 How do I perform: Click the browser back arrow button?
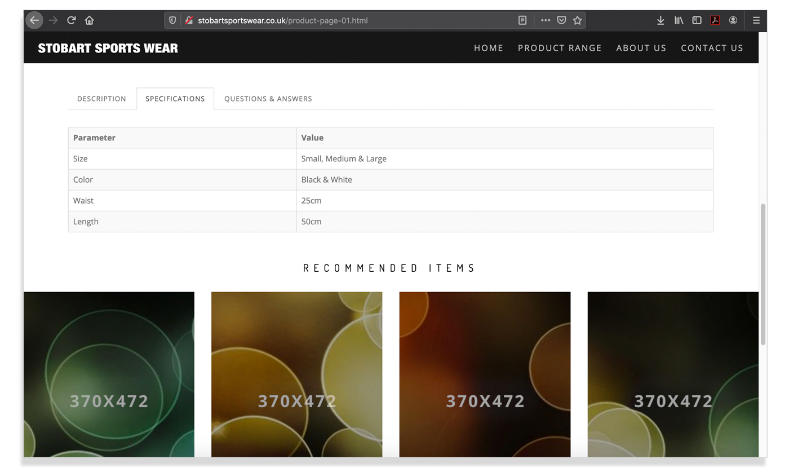(34, 20)
